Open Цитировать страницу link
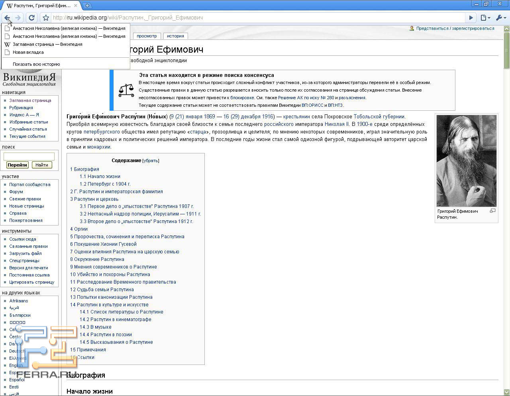The width and height of the screenshot is (510, 396). pyautogui.click(x=32, y=282)
